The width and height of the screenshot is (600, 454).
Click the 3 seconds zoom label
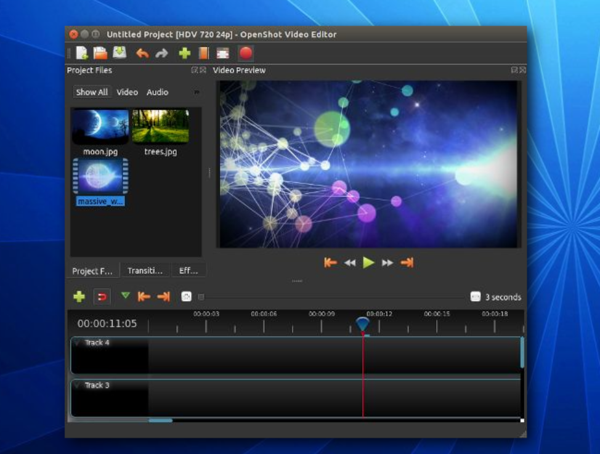pyautogui.click(x=503, y=297)
